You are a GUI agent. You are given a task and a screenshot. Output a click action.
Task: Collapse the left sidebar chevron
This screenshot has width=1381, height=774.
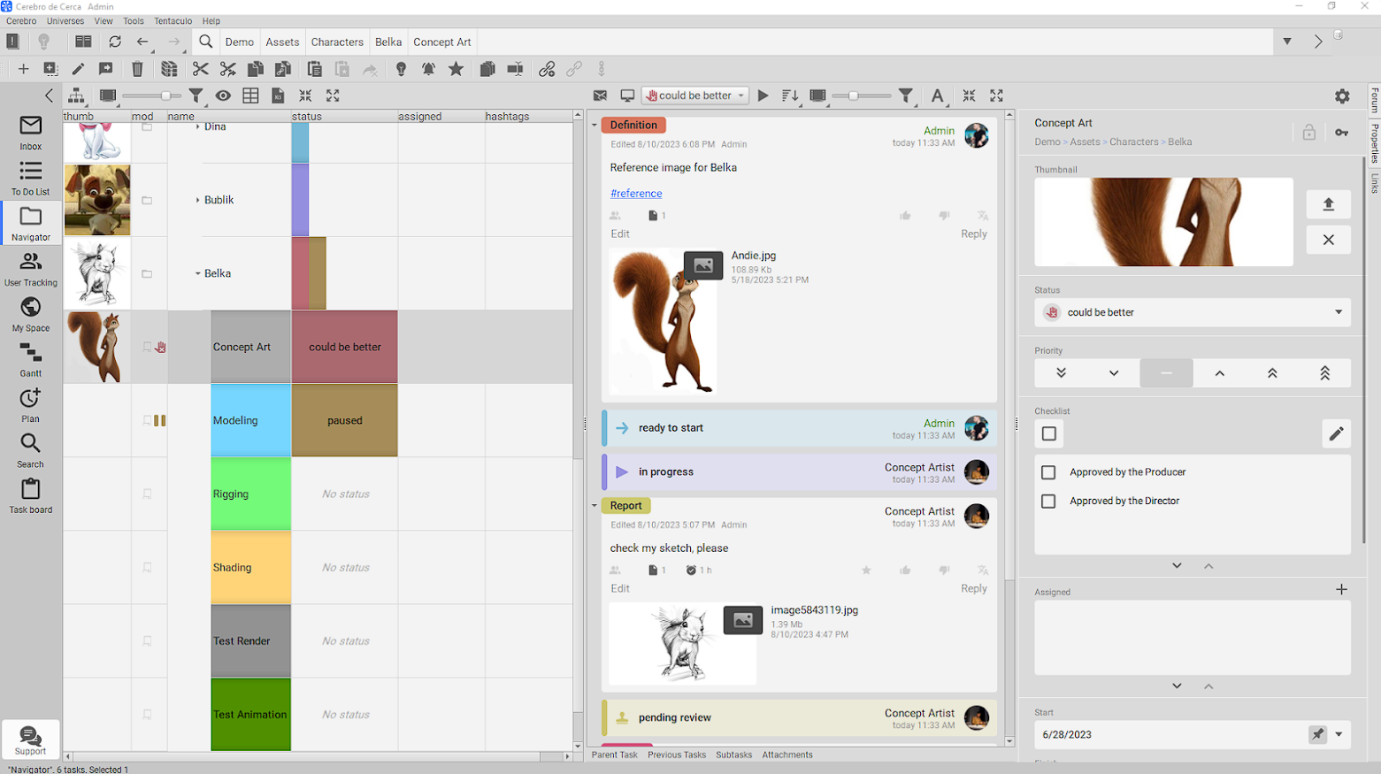49,96
